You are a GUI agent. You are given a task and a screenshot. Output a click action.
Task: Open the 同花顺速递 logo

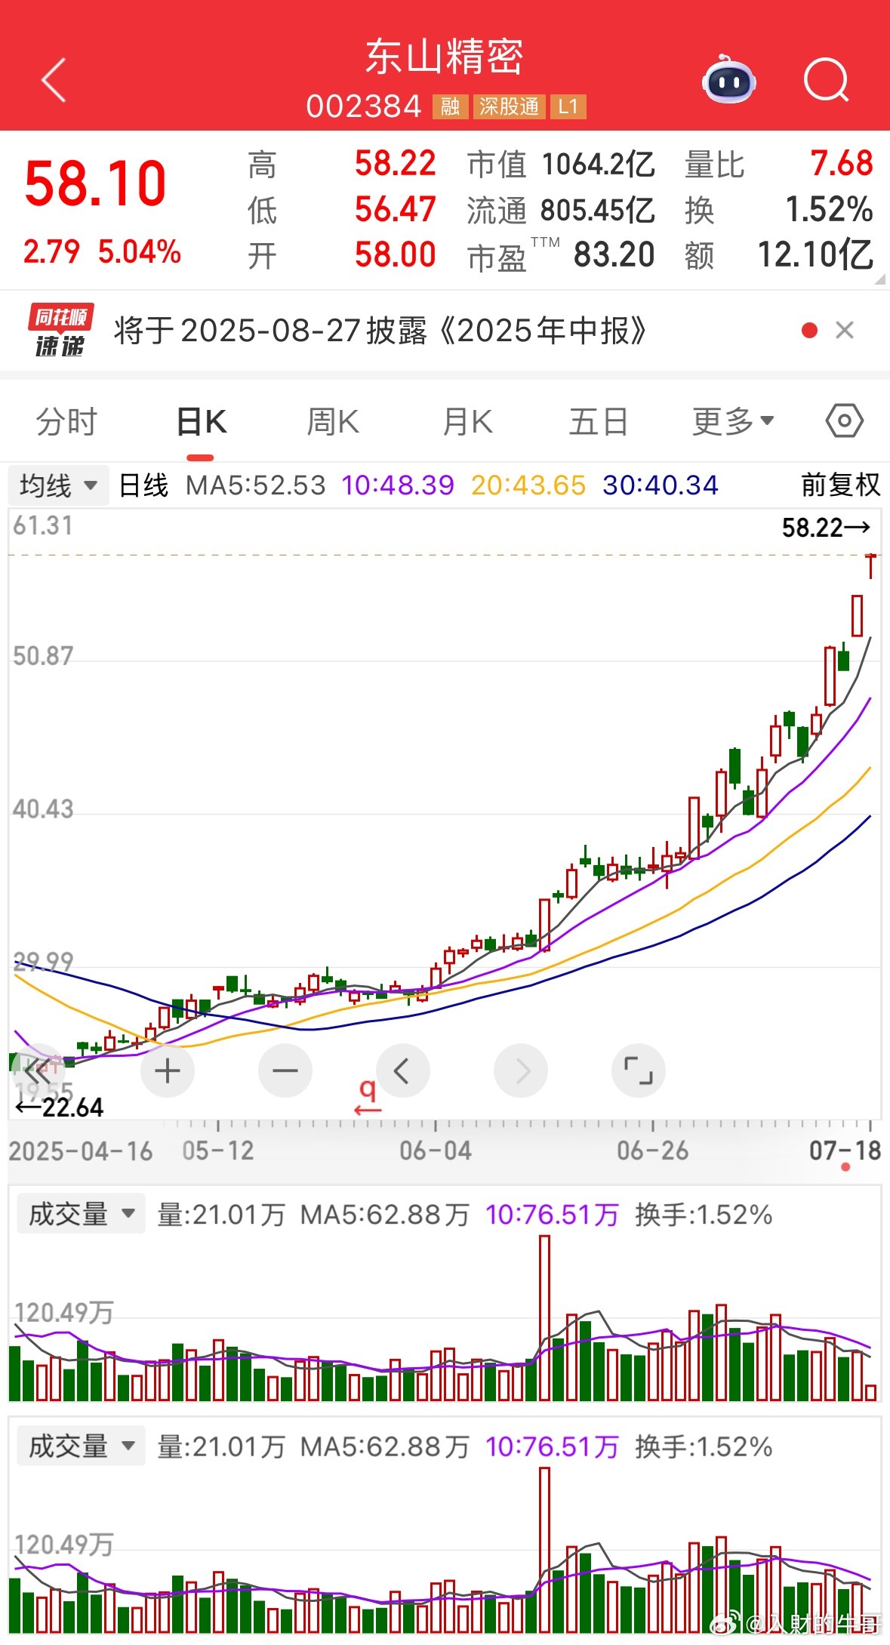click(x=61, y=330)
